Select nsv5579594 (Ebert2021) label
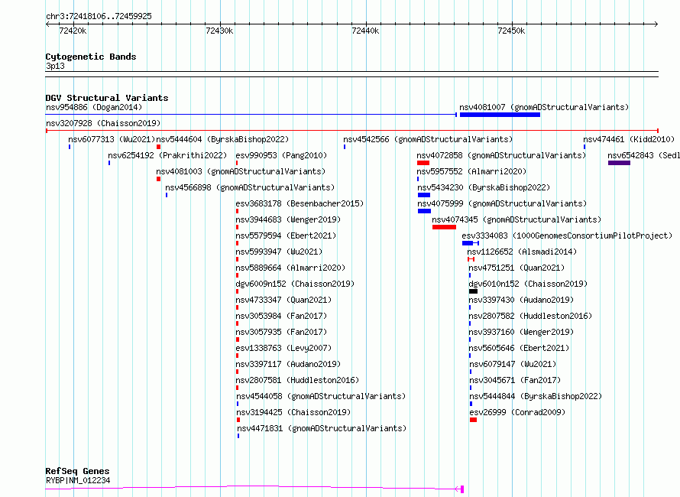 (286, 236)
